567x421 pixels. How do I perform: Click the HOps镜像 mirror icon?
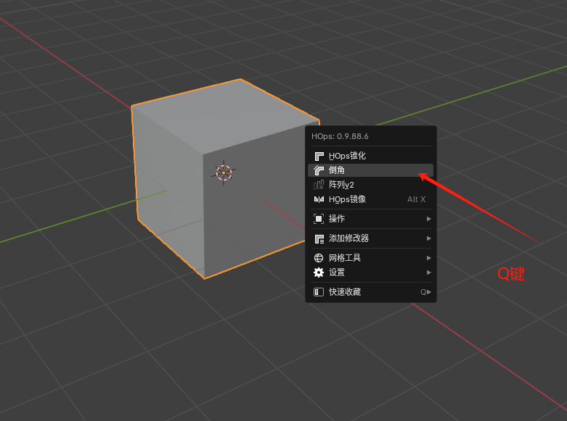pos(319,199)
